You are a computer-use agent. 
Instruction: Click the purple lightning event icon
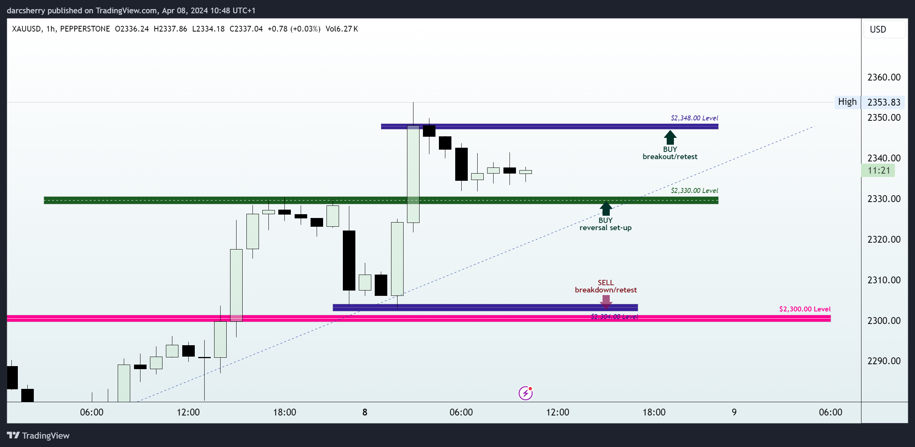click(526, 393)
